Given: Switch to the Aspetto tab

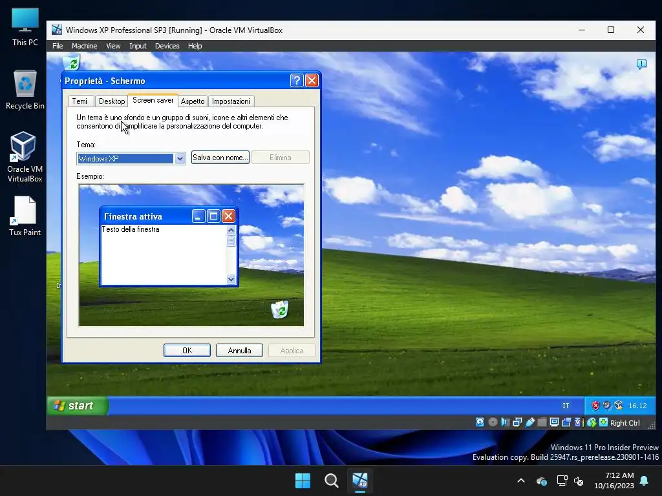Looking at the screenshot, I should 193,101.
